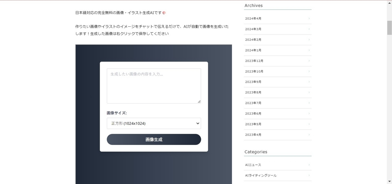Click the chevron beside 2023年6月
The height and width of the screenshot is (184, 392).
coord(309,114)
